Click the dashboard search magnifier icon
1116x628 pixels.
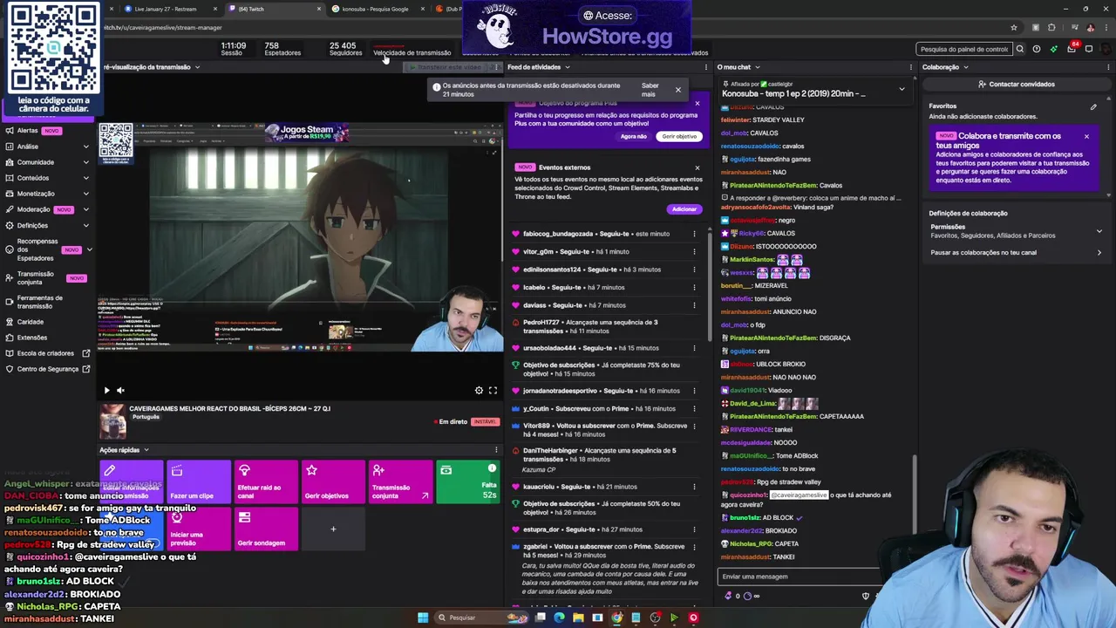tap(1019, 49)
